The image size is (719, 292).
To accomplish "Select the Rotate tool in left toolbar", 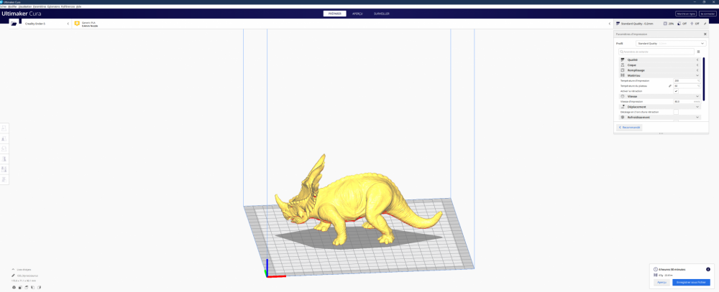I will coord(4,149).
